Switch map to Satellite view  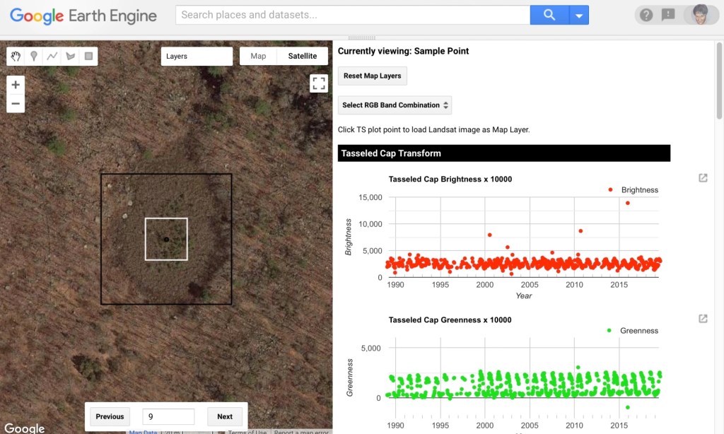[303, 57]
